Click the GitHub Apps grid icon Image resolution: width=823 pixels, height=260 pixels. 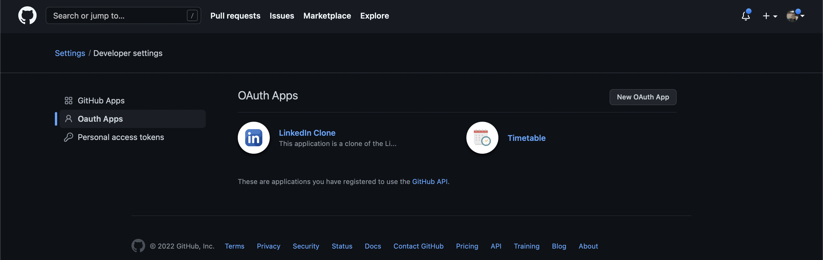click(68, 101)
